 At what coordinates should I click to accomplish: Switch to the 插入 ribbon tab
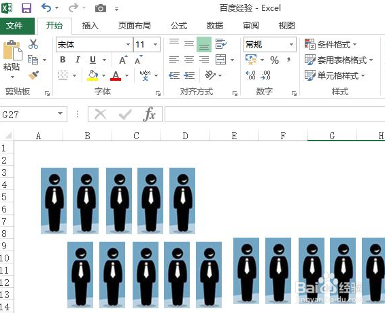pyautogui.click(x=90, y=26)
